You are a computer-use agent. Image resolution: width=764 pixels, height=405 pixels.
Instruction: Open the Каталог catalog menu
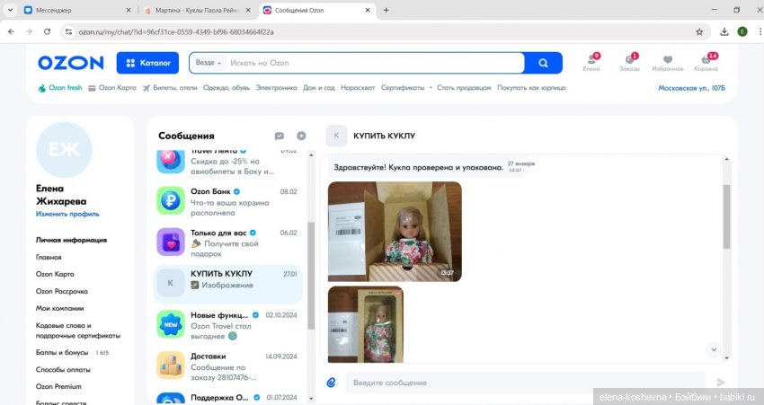click(x=147, y=63)
